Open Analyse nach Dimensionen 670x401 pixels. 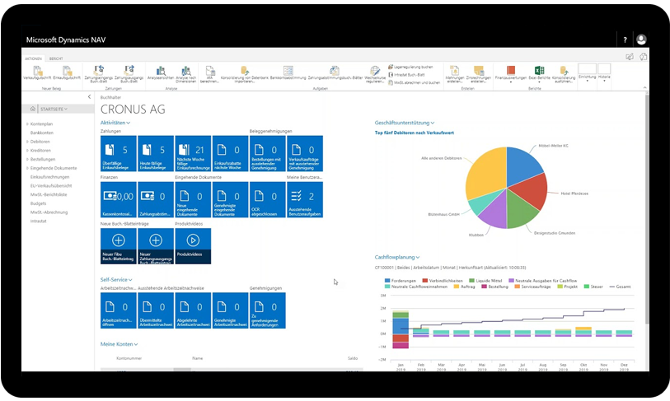click(186, 74)
